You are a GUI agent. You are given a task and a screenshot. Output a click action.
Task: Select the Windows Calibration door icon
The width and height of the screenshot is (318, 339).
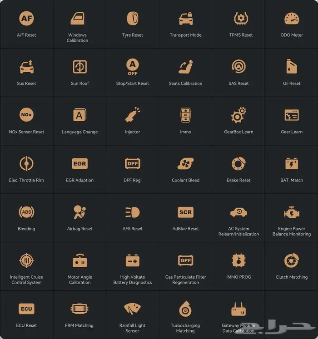click(x=78, y=18)
